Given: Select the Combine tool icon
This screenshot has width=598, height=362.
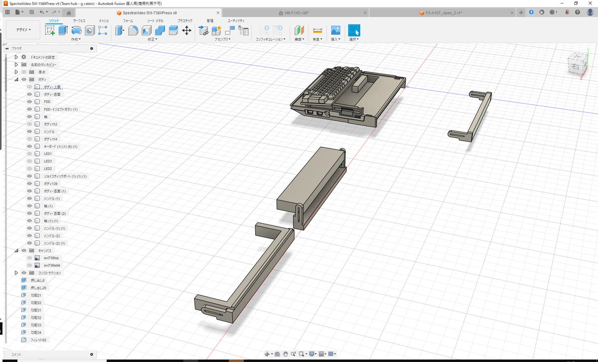Looking at the screenshot, I should (x=160, y=30).
